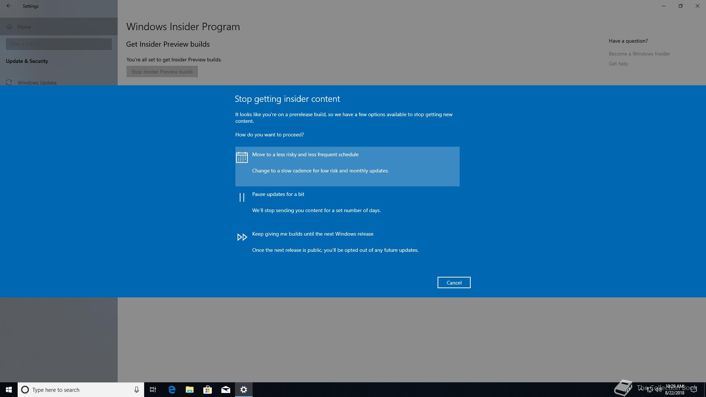Launch Microsoft Edge from taskbar
The image size is (706, 397).
(172, 390)
